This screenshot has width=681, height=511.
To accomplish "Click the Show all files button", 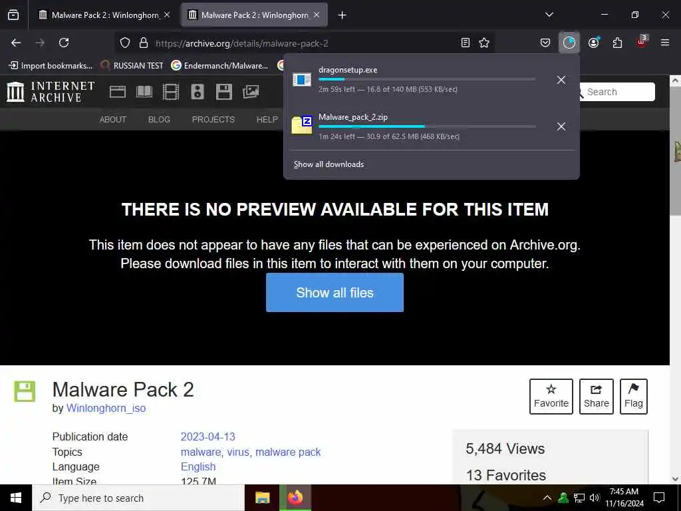I will point(335,293).
